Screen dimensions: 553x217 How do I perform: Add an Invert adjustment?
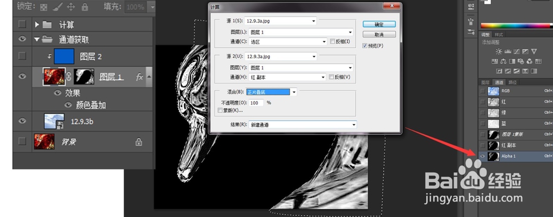click(x=499, y=71)
